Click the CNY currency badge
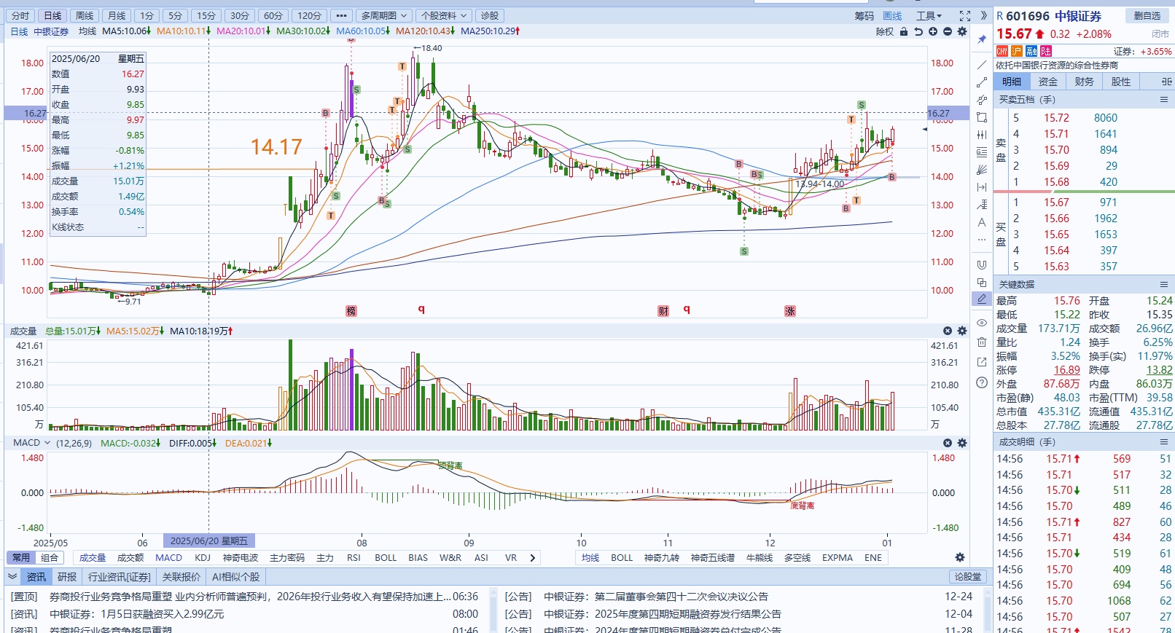Screen dimensions: 1175x633 click(x=1002, y=51)
